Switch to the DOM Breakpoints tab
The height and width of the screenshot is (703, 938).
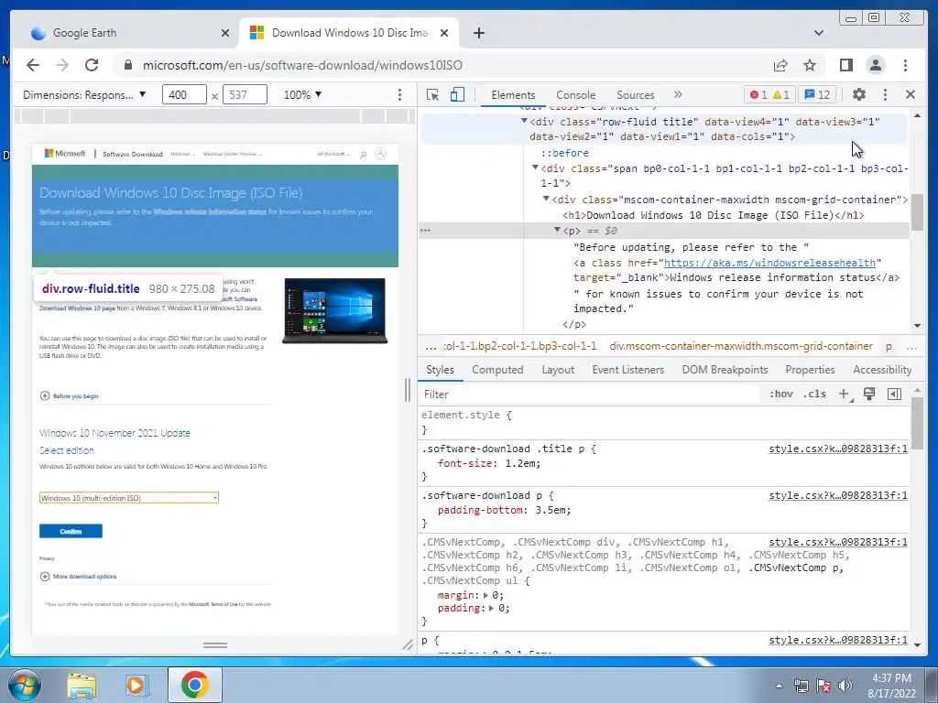725,370
